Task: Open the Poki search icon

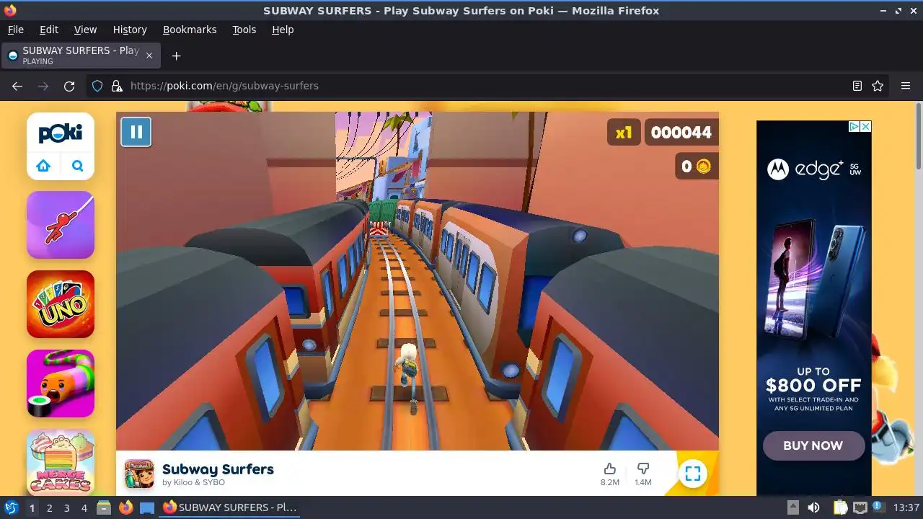Action: 78,166
